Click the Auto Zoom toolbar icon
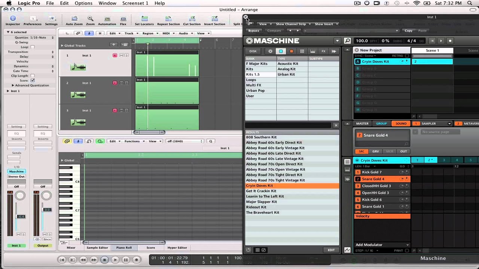 pyautogui.click(x=74, y=19)
